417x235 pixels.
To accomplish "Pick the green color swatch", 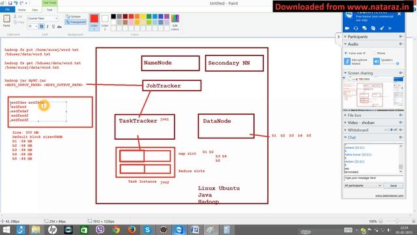I will click(149, 16).
